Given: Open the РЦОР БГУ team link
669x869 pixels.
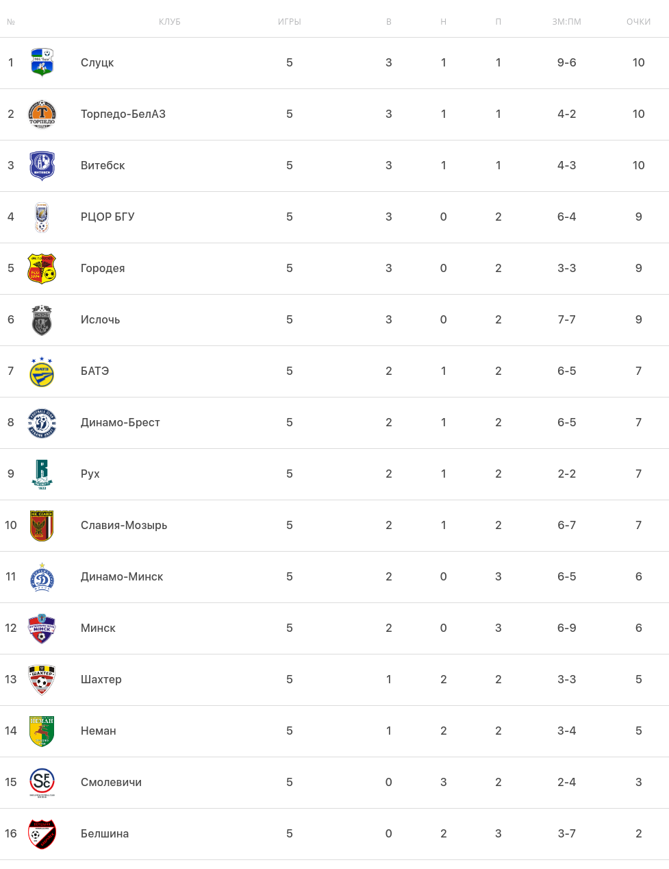Looking at the screenshot, I should tap(108, 217).
